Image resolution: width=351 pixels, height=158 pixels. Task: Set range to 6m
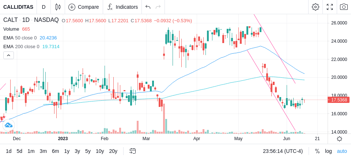[55, 151]
